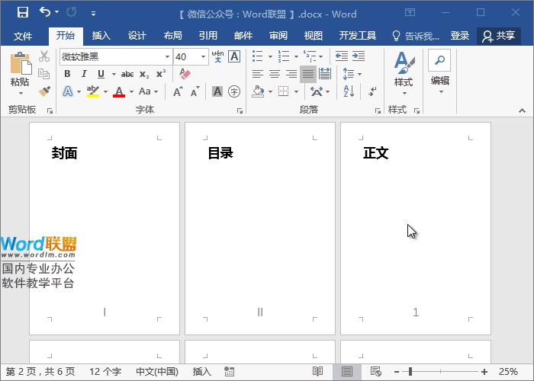The height and width of the screenshot is (381, 534).
Task: Open line spacing options
Action: [x=352, y=74]
